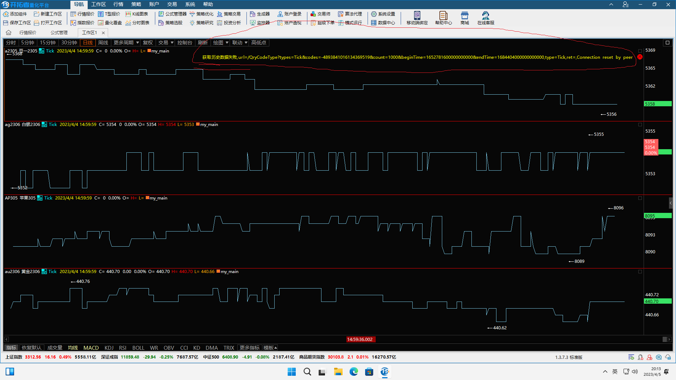Open the 帮助中心 help center

click(443, 18)
